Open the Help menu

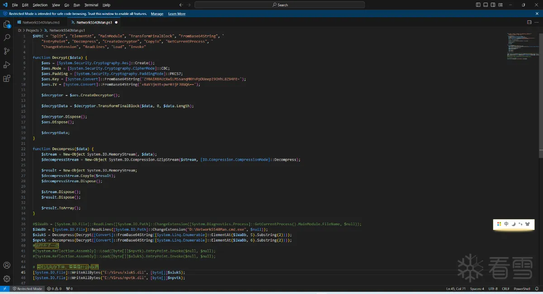[x=106, y=5]
